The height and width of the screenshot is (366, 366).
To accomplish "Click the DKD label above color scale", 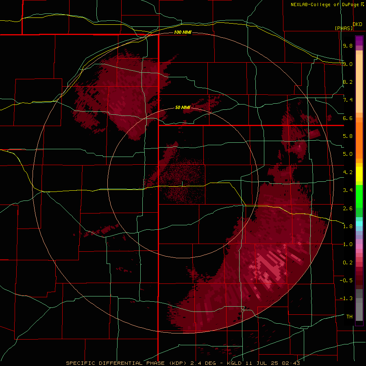I will [357, 24].
